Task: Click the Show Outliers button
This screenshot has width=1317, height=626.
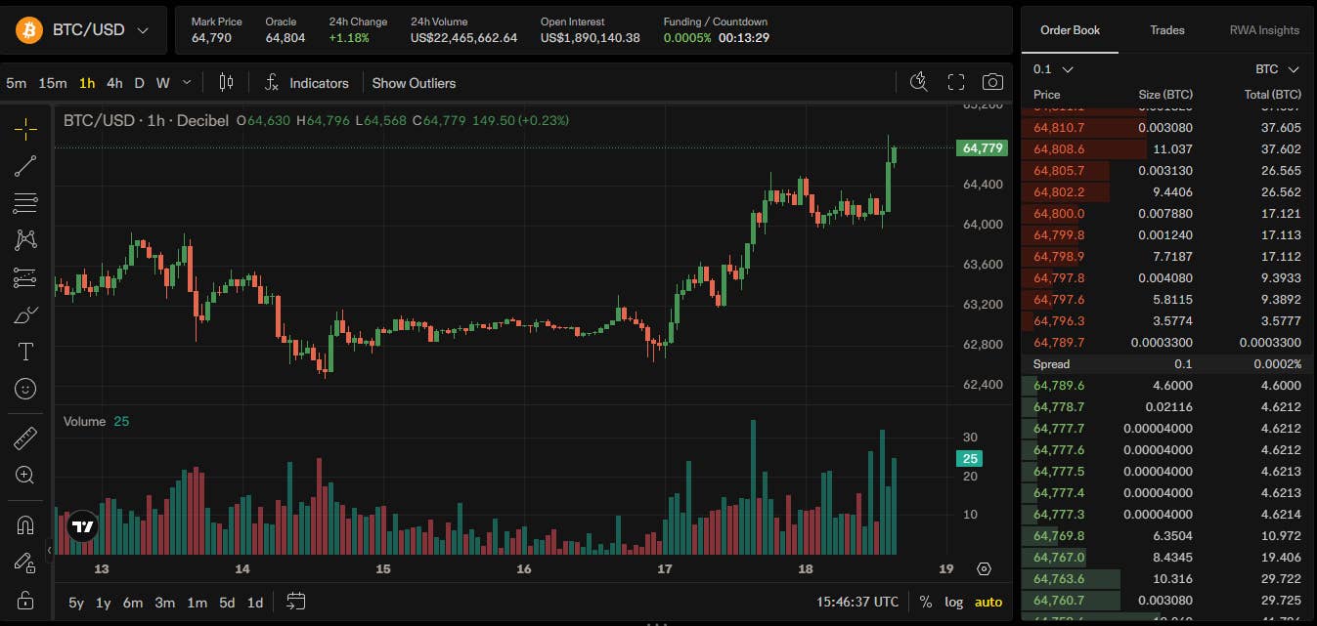Action: (x=414, y=83)
